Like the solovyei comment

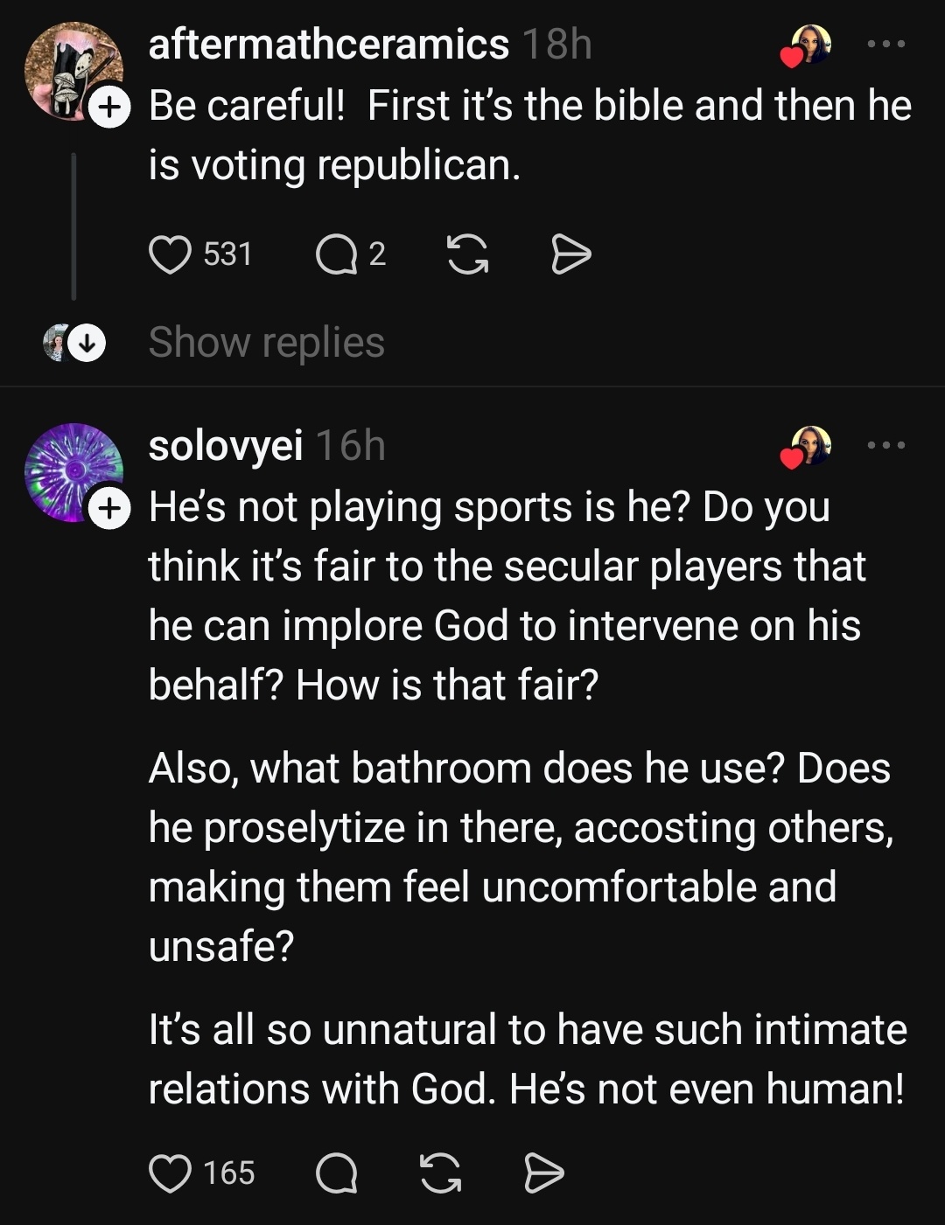pyautogui.click(x=170, y=1173)
